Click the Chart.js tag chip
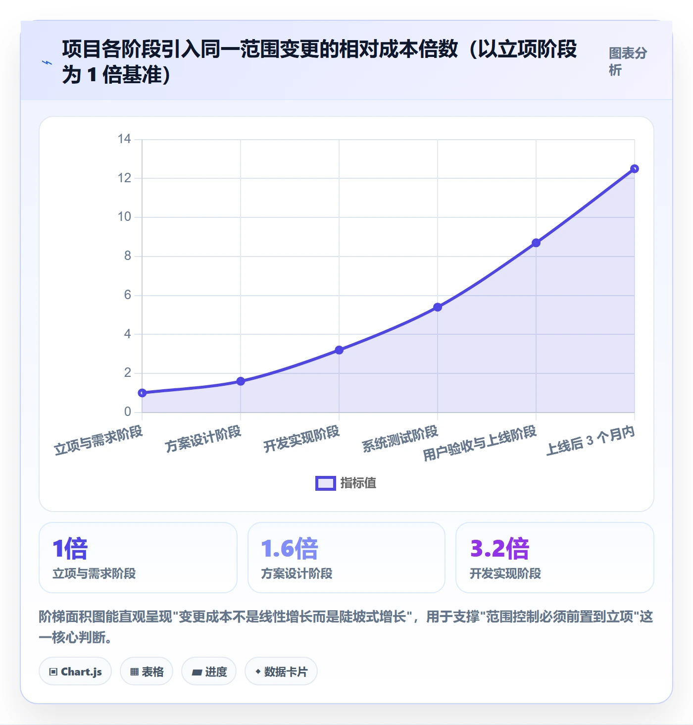Viewport: 693px width, 725px height. [75, 672]
